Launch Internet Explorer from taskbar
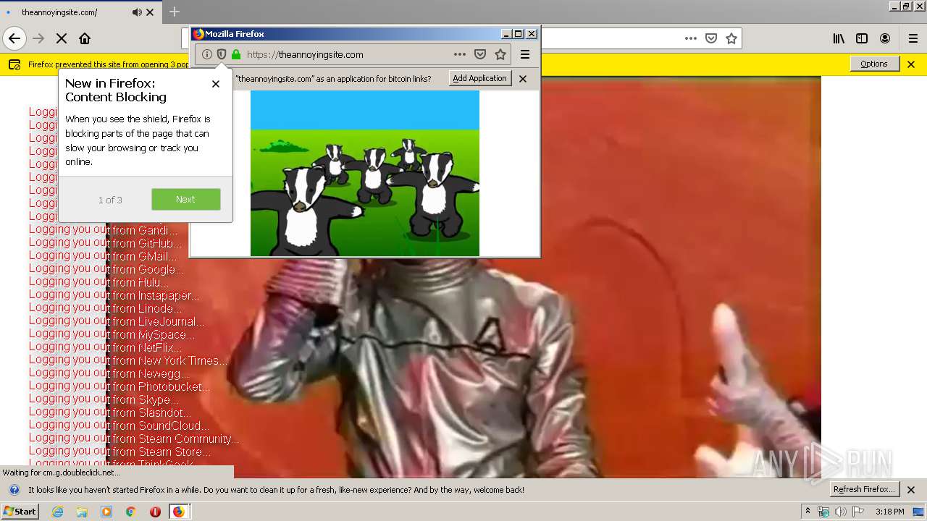The height and width of the screenshot is (521, 927). (x=57, y=512)
